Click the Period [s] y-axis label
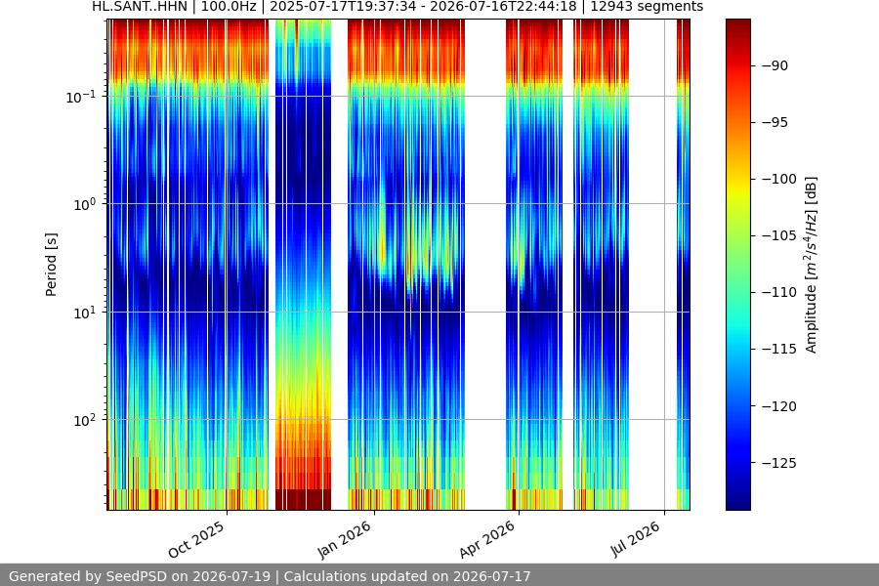Image resolution: width=879 pixels, height=586 pixels. (51, 265)
